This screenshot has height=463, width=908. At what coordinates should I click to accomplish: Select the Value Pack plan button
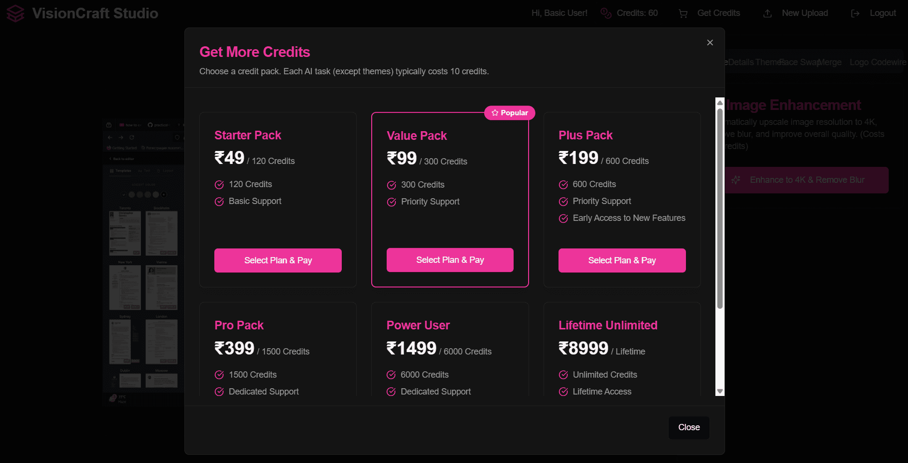pyautogui.click(x=450, y=260)
